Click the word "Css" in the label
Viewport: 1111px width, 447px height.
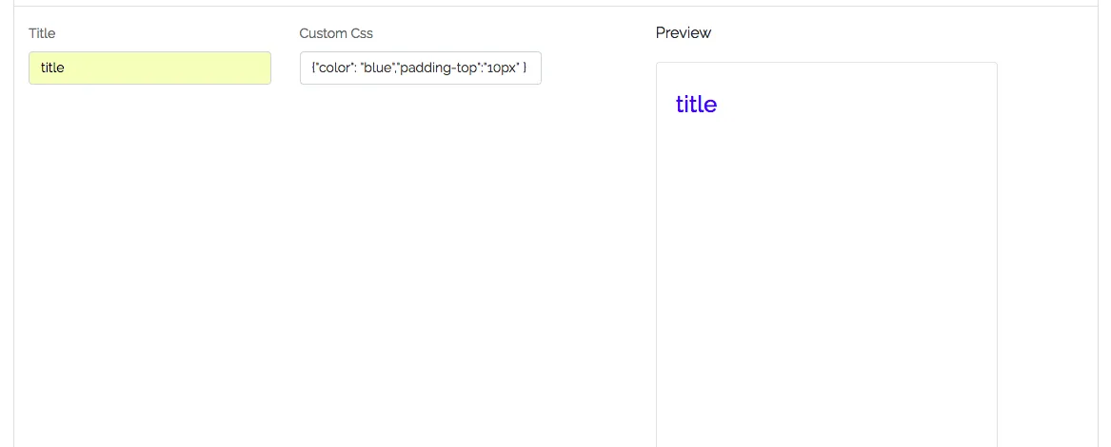(362, 33)
